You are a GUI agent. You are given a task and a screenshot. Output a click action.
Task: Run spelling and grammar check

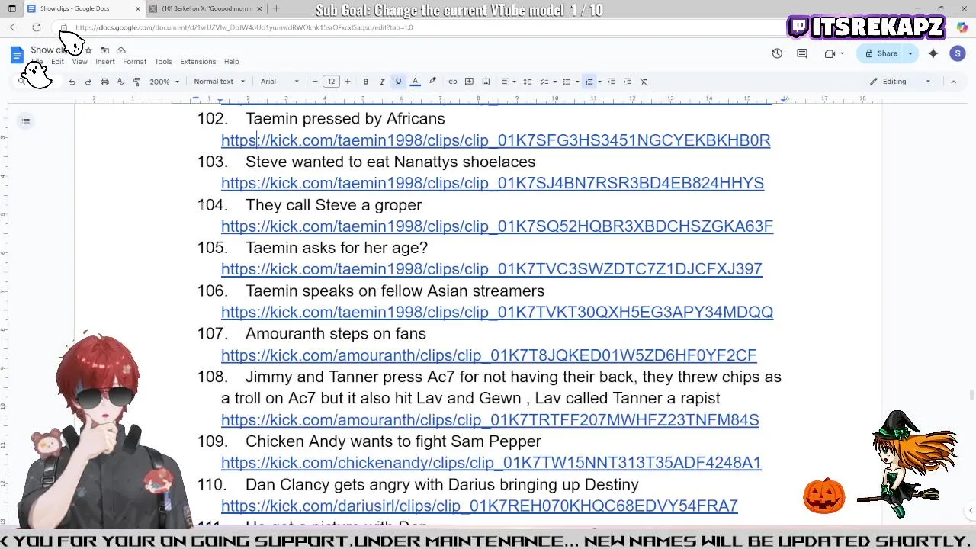[120, 82]
